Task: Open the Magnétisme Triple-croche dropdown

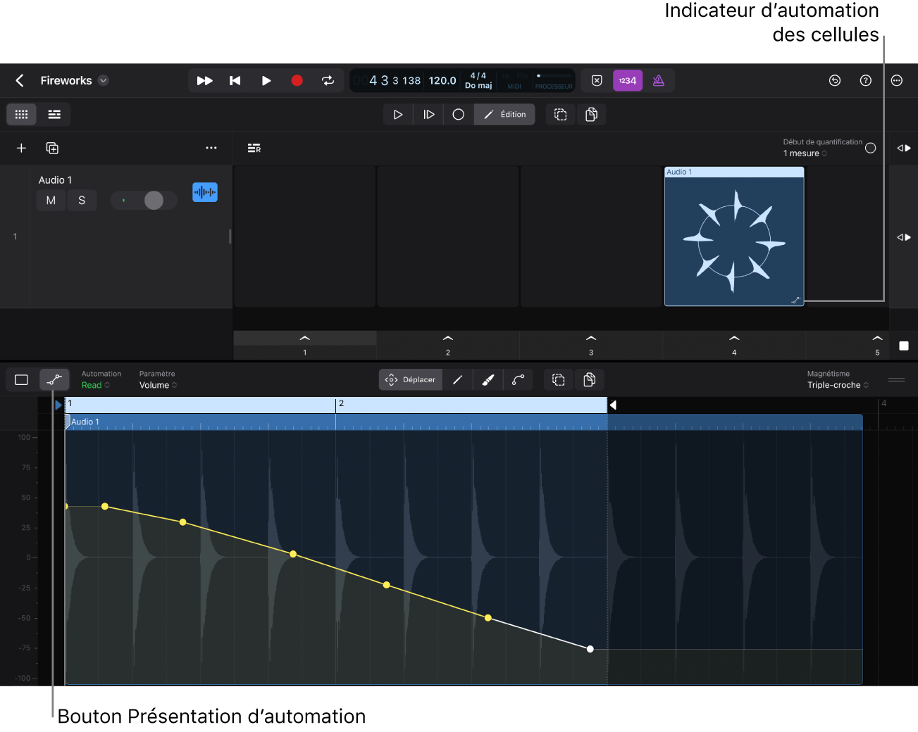Action: pos(837,385)
